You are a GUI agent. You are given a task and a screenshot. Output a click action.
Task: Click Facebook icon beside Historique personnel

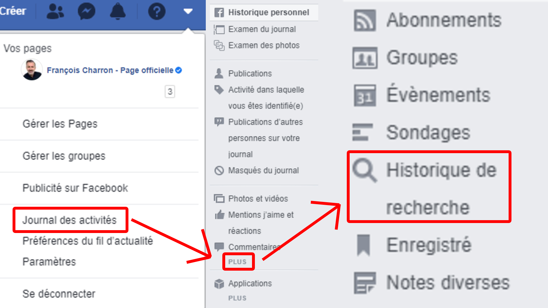coord(219,13)
